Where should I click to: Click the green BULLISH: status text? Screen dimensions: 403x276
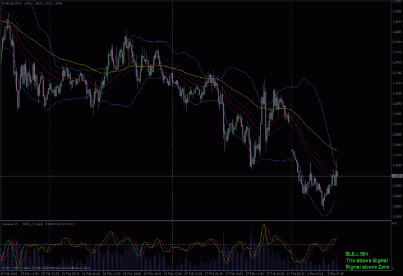[x=357, y=254]
